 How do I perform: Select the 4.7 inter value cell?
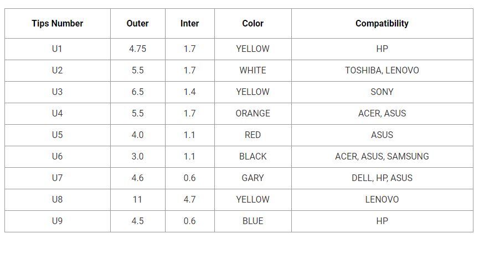pyautogui.click(x=189, y=199)
